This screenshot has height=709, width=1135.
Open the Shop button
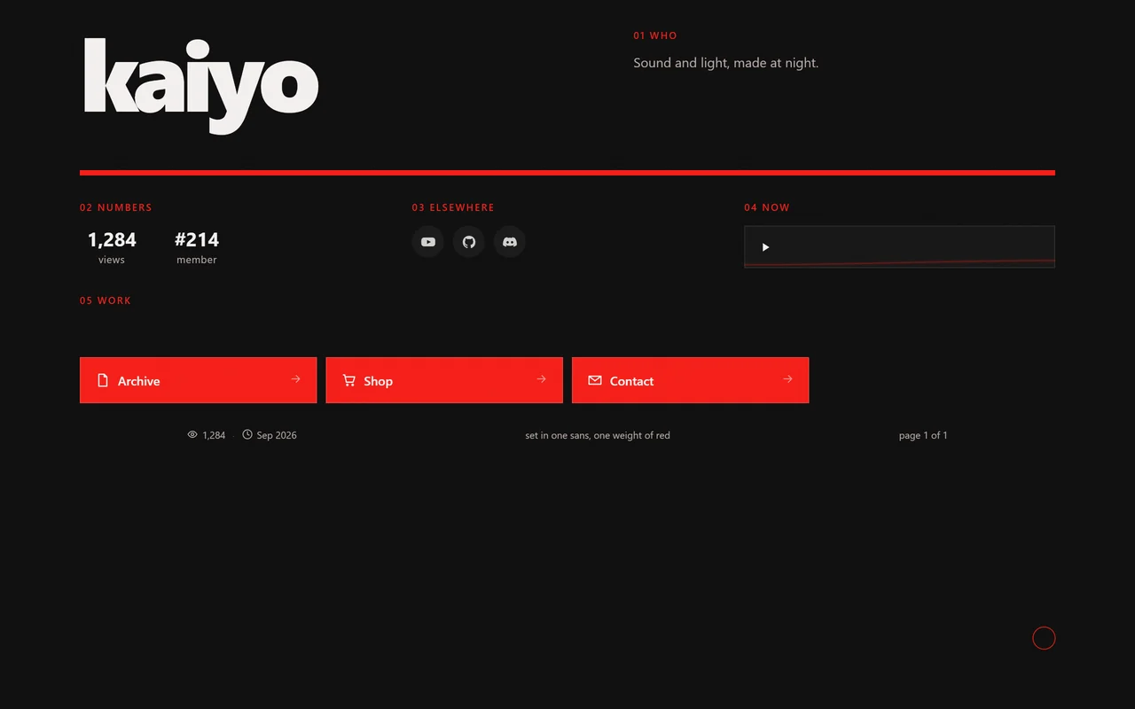pos(444,380)
